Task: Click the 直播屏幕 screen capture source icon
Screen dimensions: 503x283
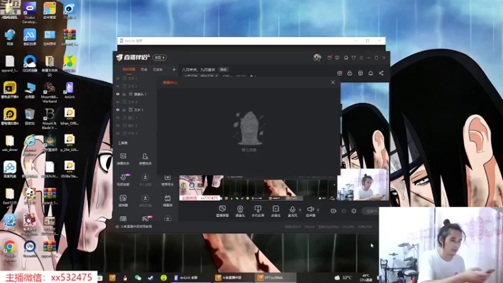Action: point(223,211)
